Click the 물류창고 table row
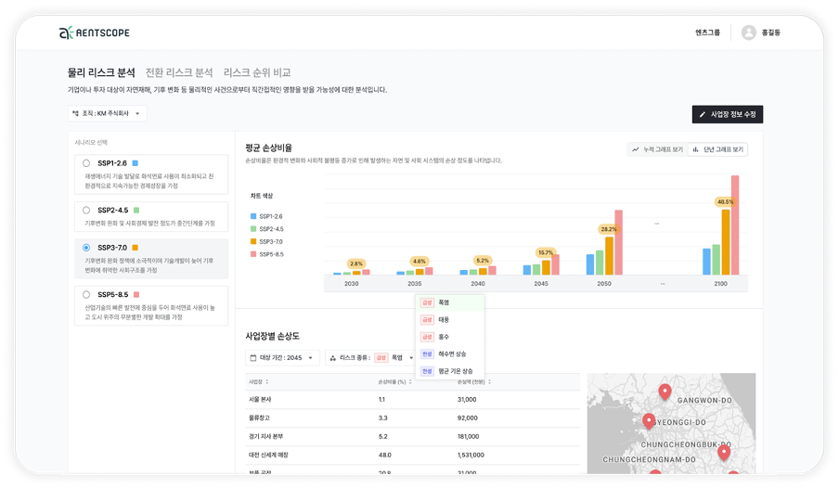The width and height of the screenshot is (839, 488). pyautogui.click(x=413, y=418)
